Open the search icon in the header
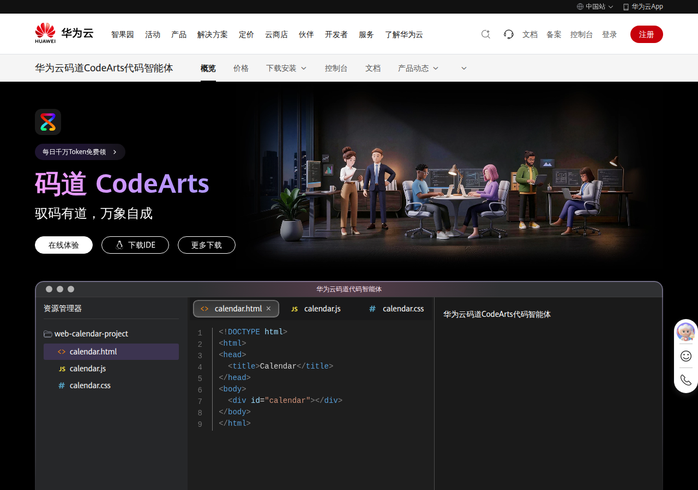Image resolution: width=698 pixels, height=490 pixels. [486, 34]
